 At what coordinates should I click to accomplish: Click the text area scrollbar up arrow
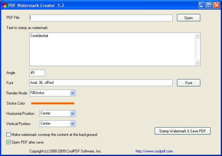point(197,36)
